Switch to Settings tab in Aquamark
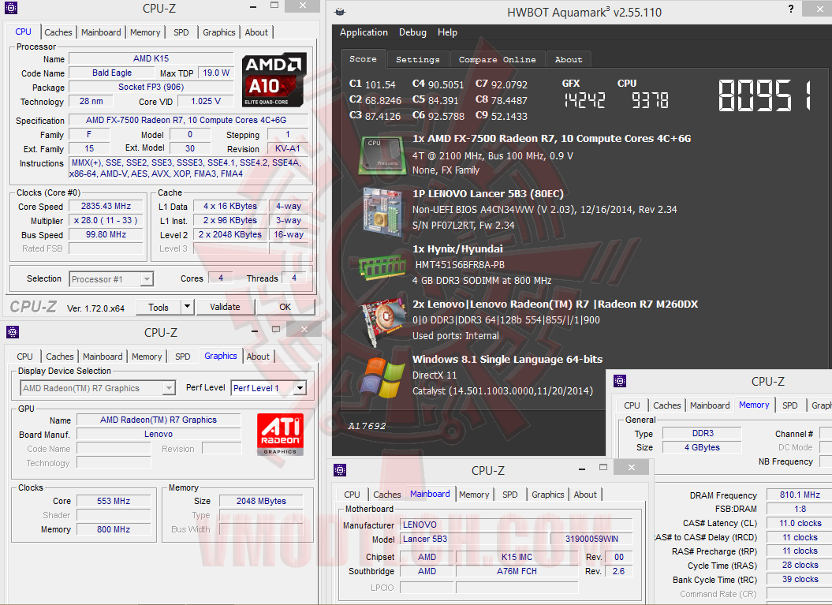832x605 pixels. [418, 59]
